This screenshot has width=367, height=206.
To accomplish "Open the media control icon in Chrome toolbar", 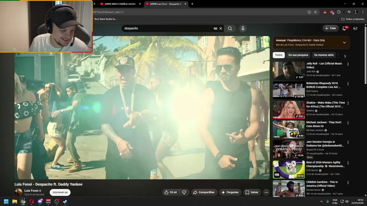I will click(x=349, y=12).
